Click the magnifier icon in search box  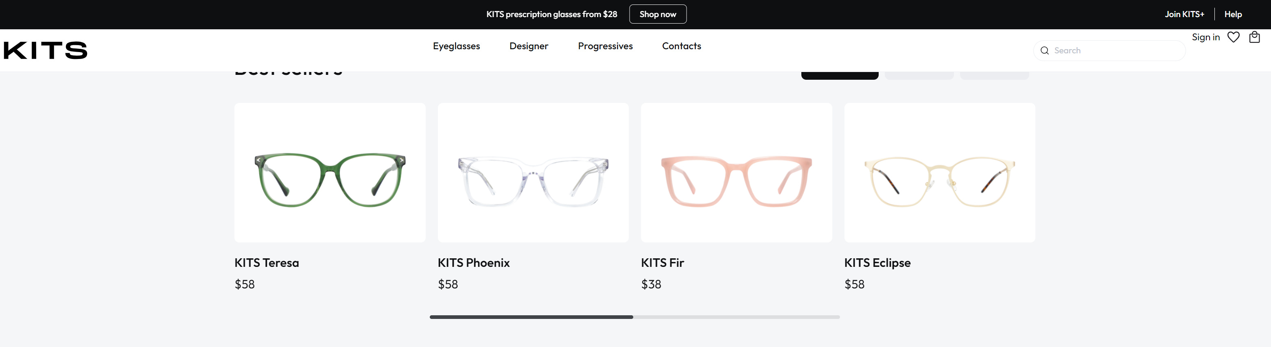point(1044,50)
